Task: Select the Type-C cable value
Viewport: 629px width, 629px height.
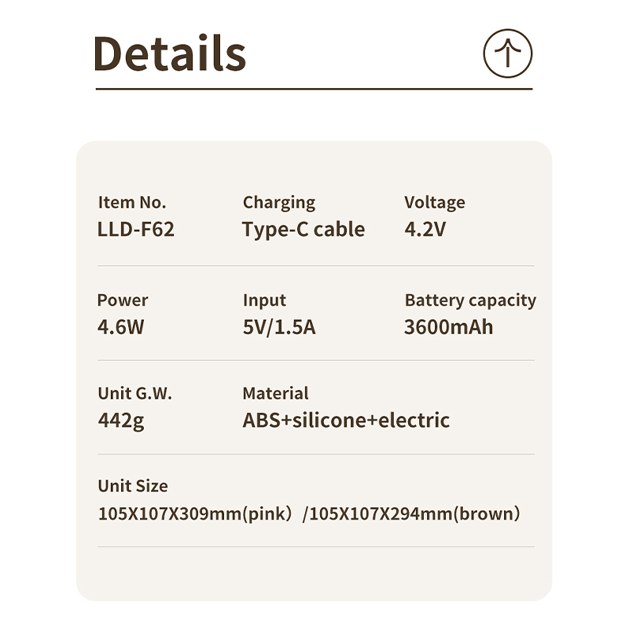Action: click(303, 229)
